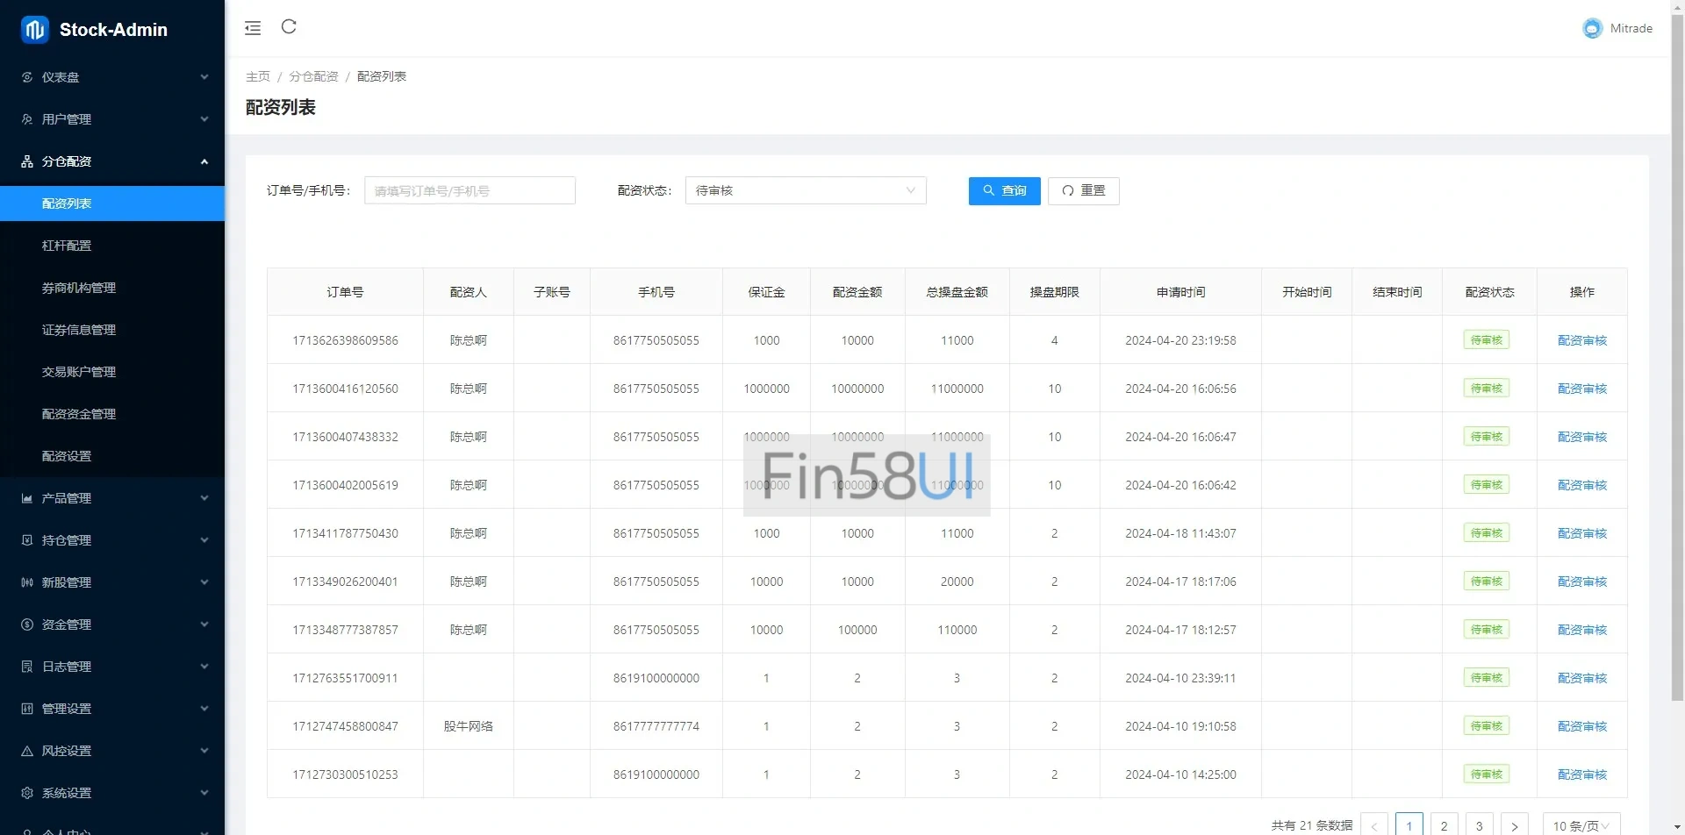
Task: Click the 重置 reset button
Action: (x=1083, y=190)
